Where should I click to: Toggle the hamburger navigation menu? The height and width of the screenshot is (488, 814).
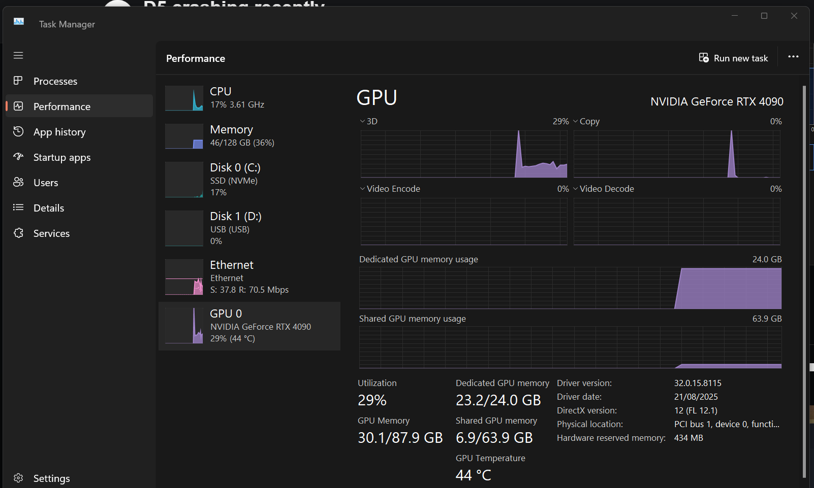click(x=18, y=55)
